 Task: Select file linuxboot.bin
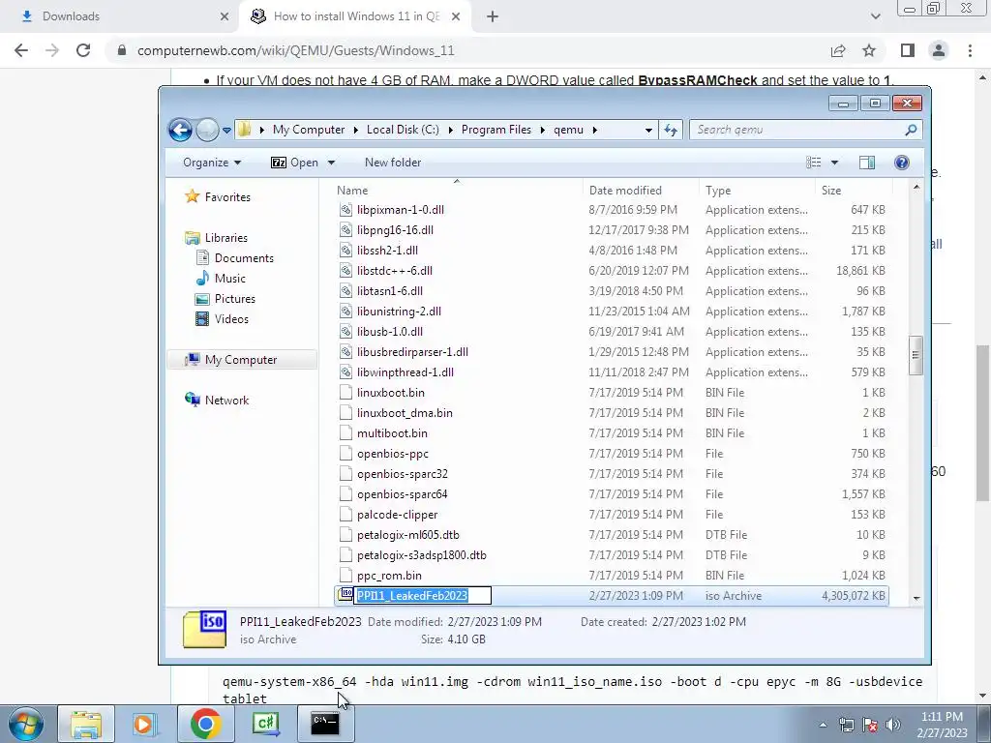click(391, 393)
